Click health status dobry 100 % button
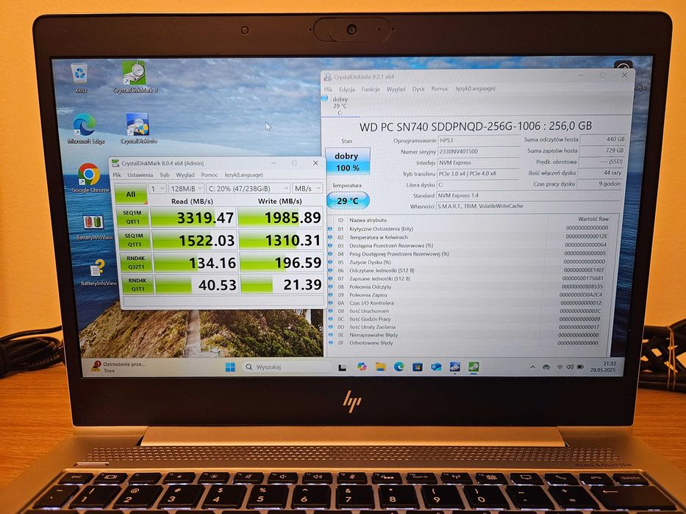Viewport: 686px width, 514px height. coord(347,162)
